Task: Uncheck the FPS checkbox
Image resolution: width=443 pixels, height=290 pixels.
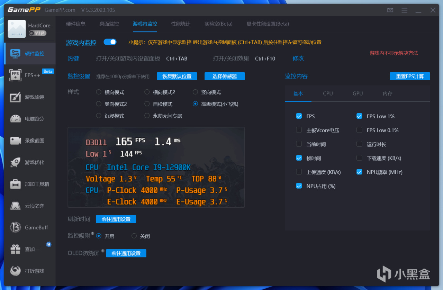Action: pos(299,116)
